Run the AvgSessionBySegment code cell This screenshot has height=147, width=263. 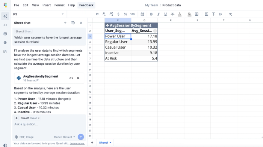(78, 78)
